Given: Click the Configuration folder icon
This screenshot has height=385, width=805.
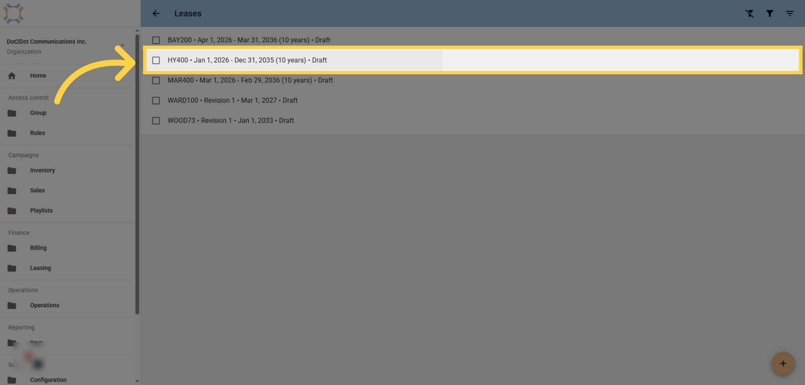Looking at the screenshot, I should [x=12, y=380].
